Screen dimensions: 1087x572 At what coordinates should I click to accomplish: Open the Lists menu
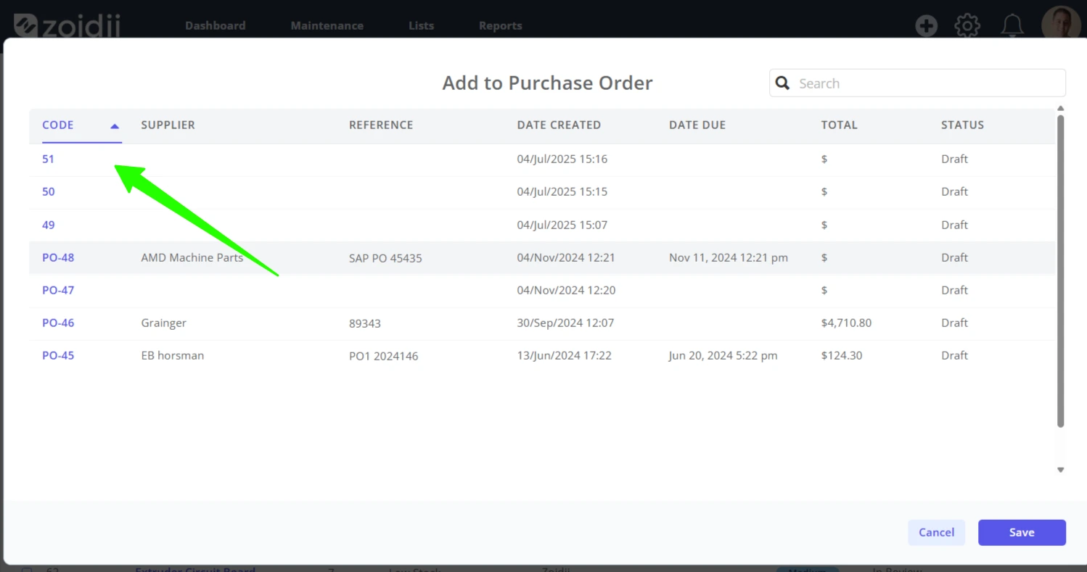[421, 25]
